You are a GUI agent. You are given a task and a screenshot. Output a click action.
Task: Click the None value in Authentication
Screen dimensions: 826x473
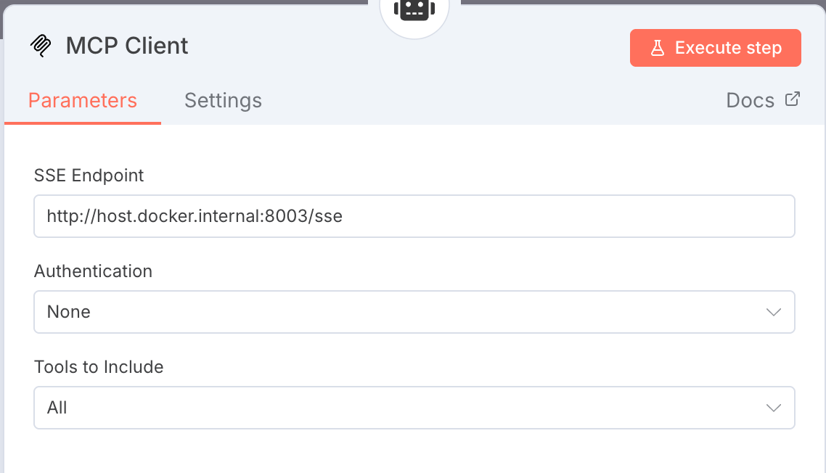tap(69, 312)
